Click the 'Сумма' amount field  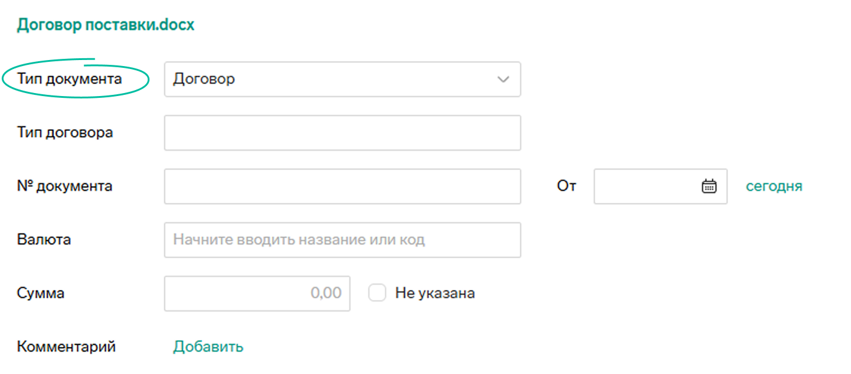257,294
